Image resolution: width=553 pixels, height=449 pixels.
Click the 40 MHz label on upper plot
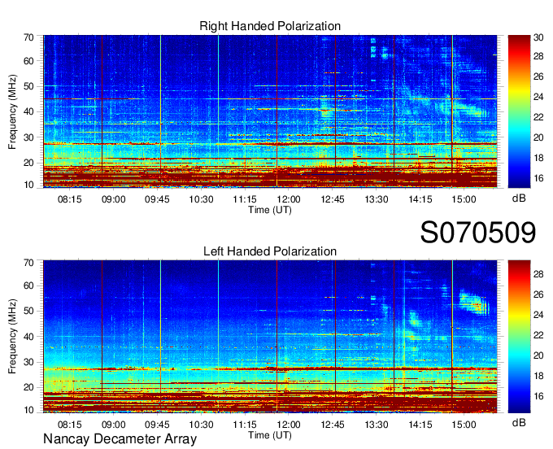pyautogui.click(x=28, y=111)
